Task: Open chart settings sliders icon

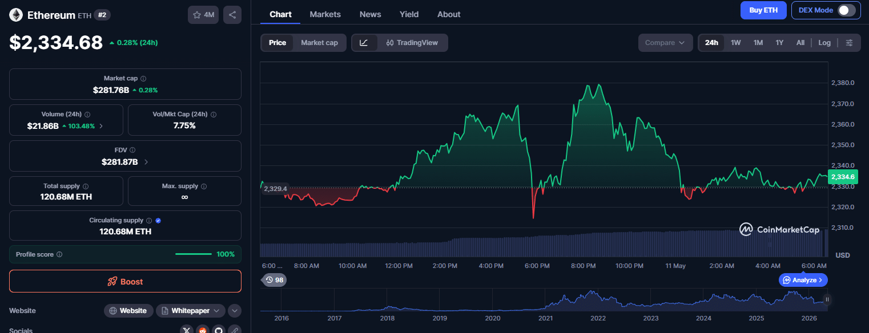Action: pos(850,43)
